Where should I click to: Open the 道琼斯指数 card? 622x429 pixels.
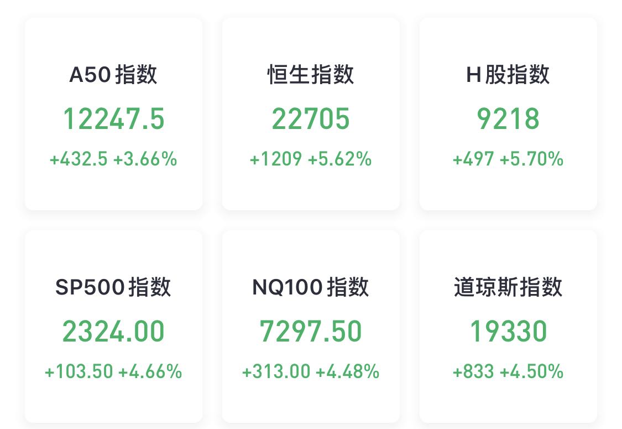point(508,327)
